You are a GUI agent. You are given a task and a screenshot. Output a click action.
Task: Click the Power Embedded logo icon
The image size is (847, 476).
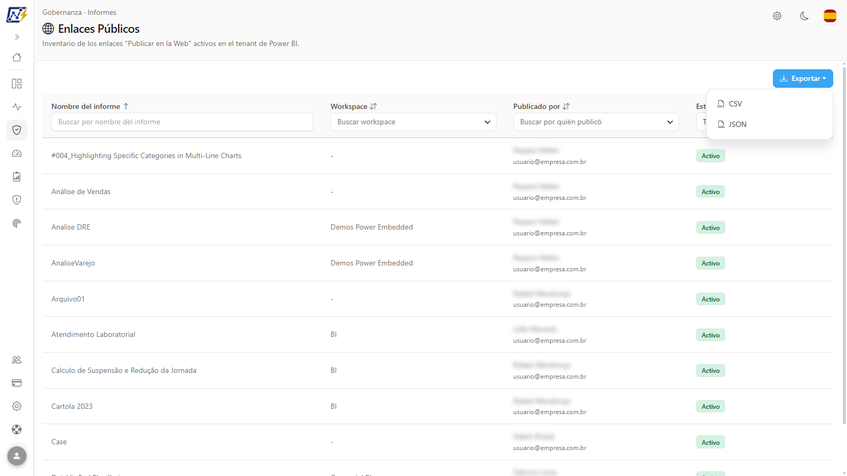point(17,15)
